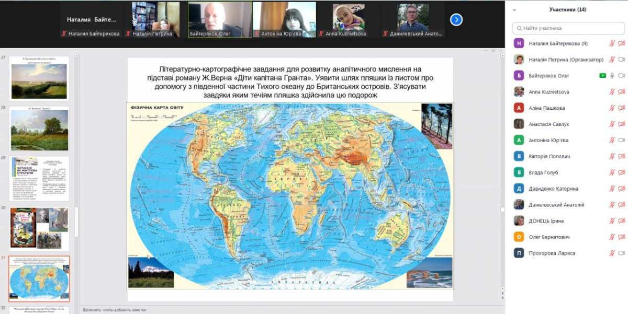628x314 pixels.
Task: Click muted mic icon for Наталия Байтерякова
Action: coord(612,43)
